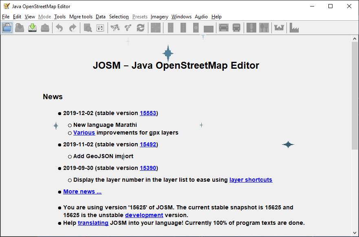Click the vertical scrollbar thumb
The width and height of the screenshot is (359, 237).
355,96
